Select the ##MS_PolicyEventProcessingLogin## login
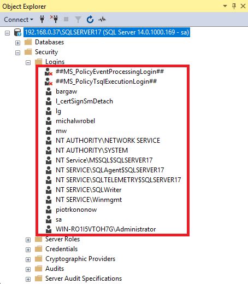 click(x=110, y=72)
